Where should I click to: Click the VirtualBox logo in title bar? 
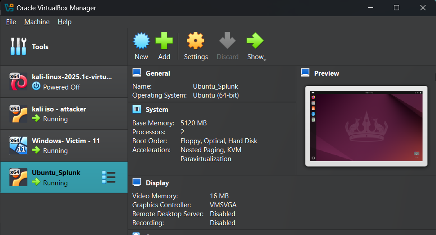click(9, 8)
